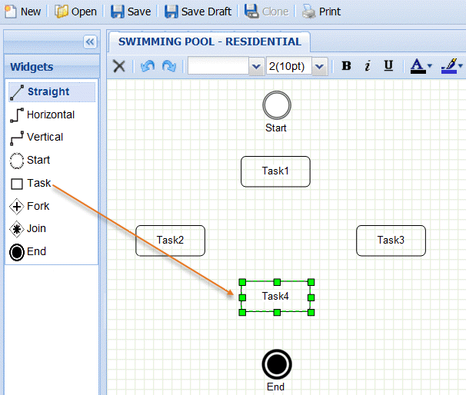Screen dimensions: 466x395
Task: Pick the Fork widget
Action: [38, 206]
